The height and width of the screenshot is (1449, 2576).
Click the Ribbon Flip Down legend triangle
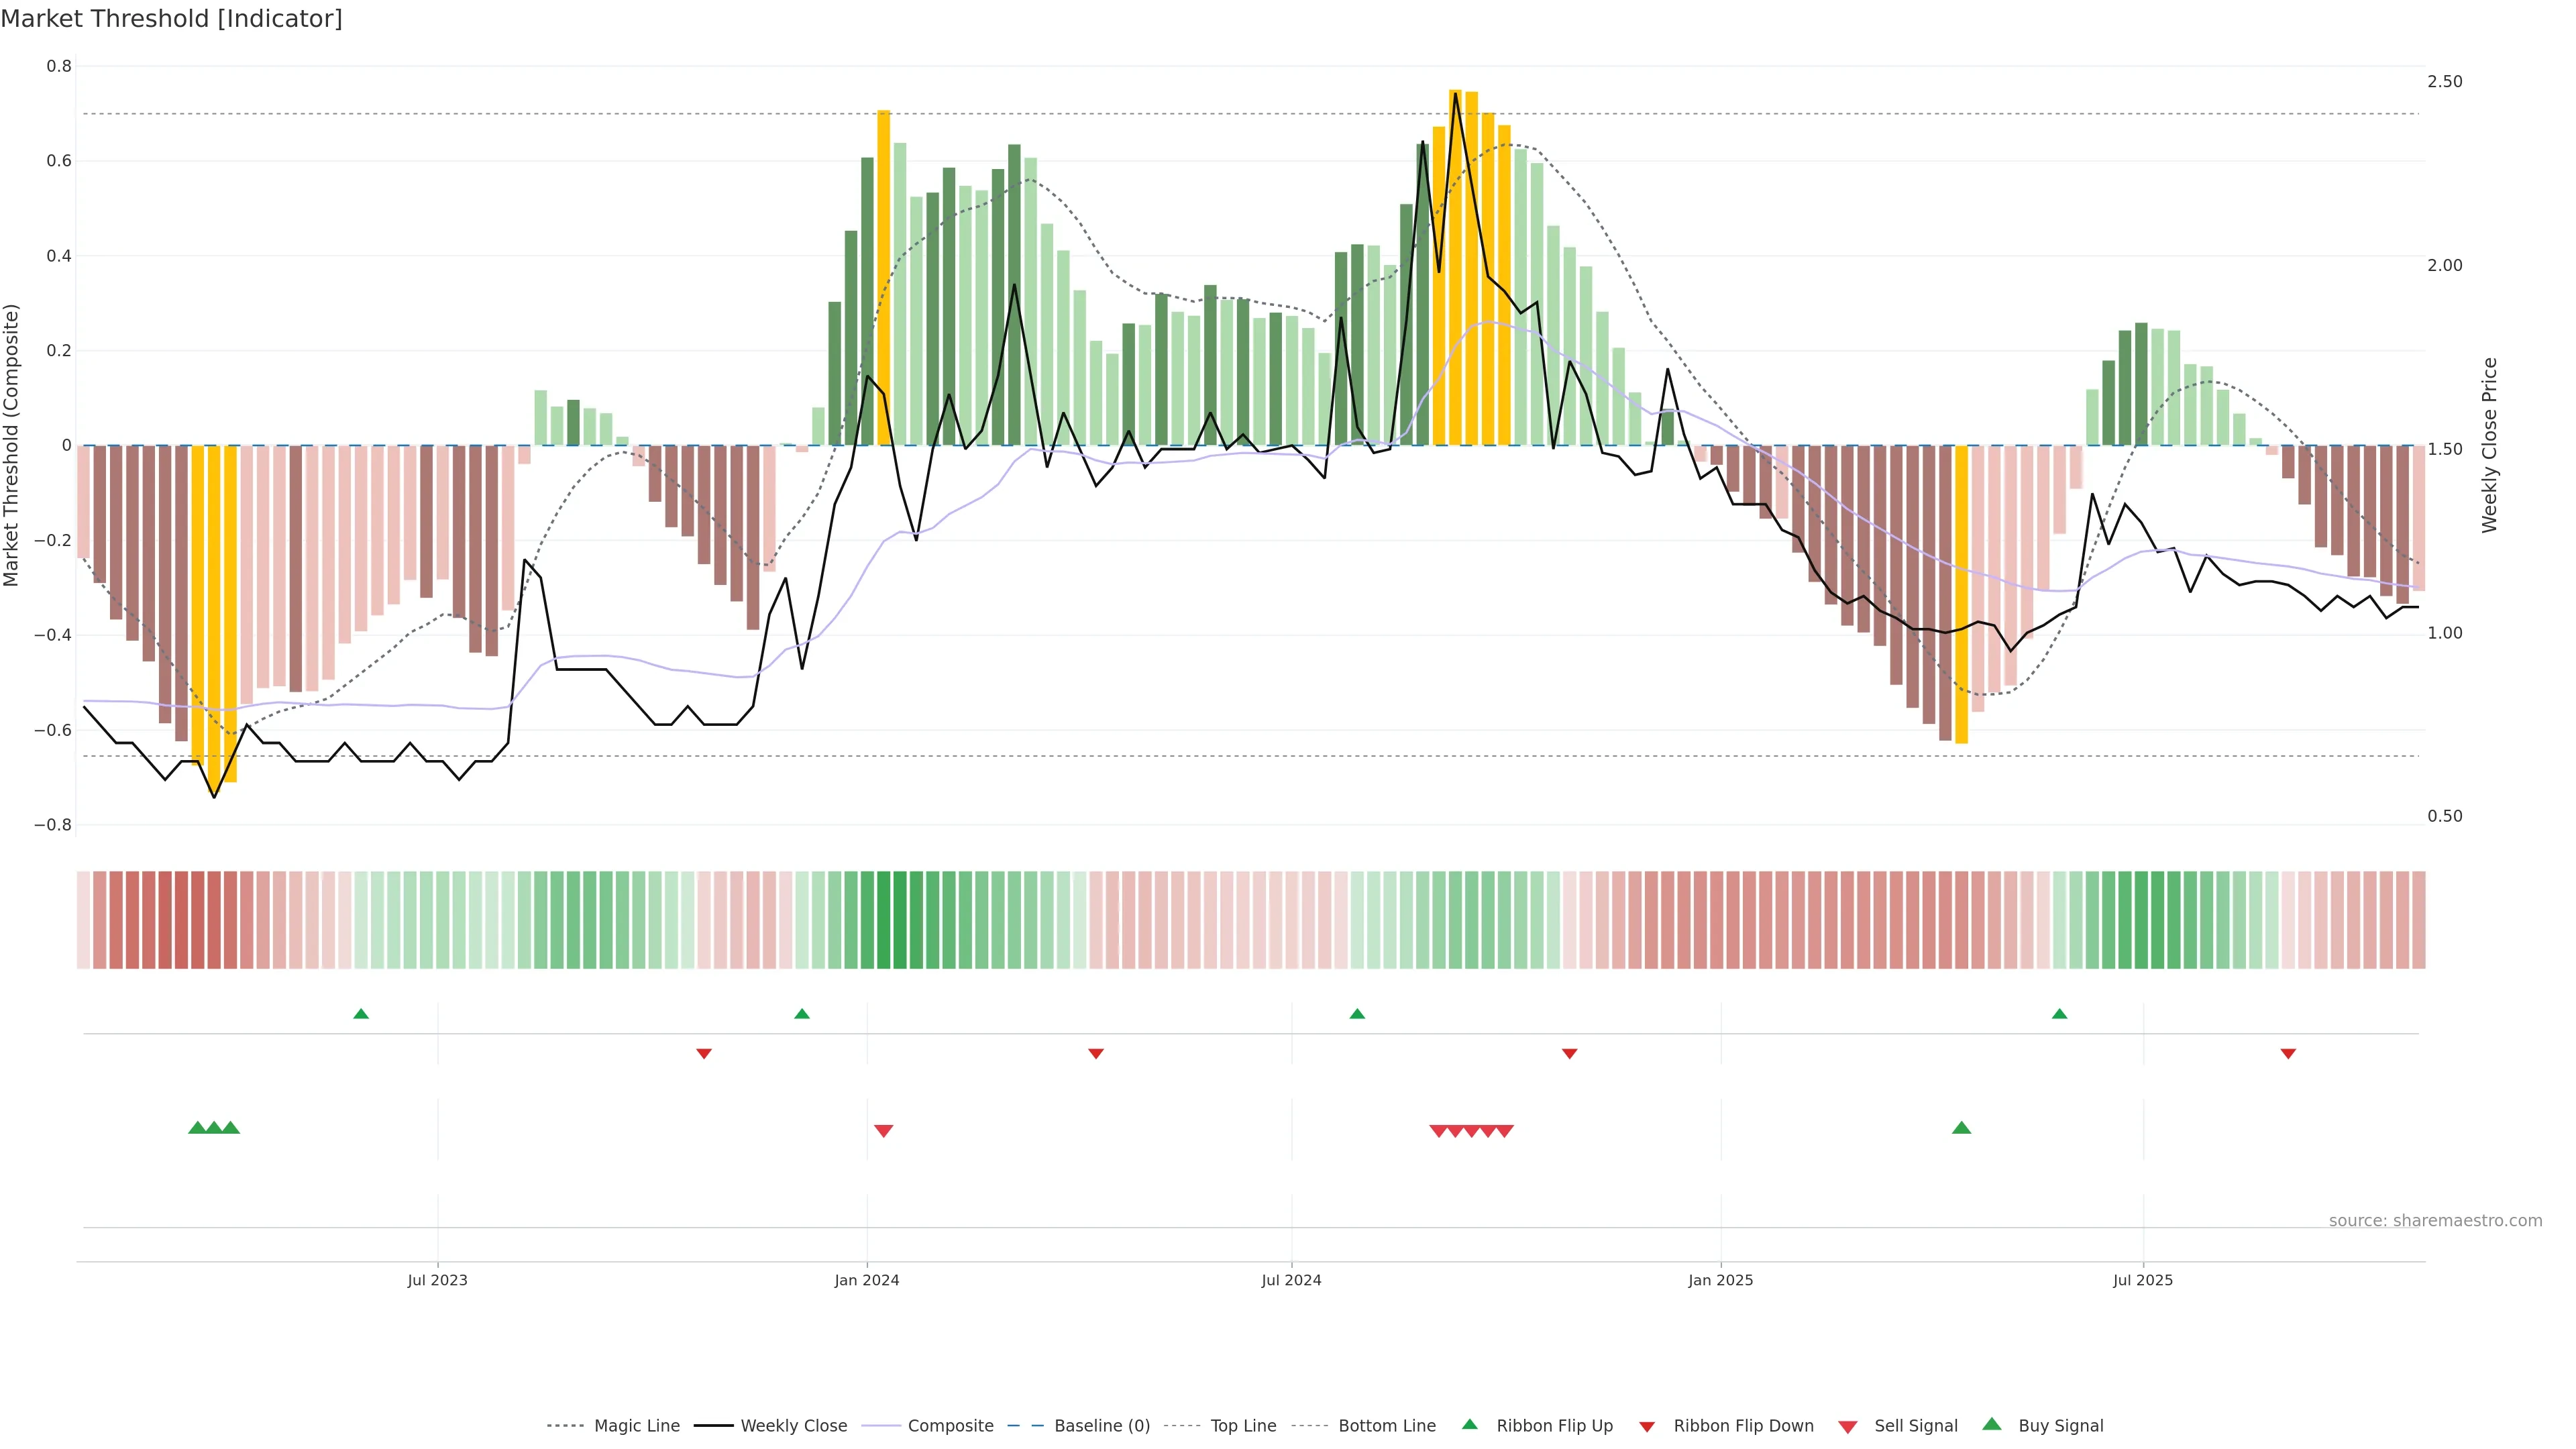click(x=1647, y=1427)
